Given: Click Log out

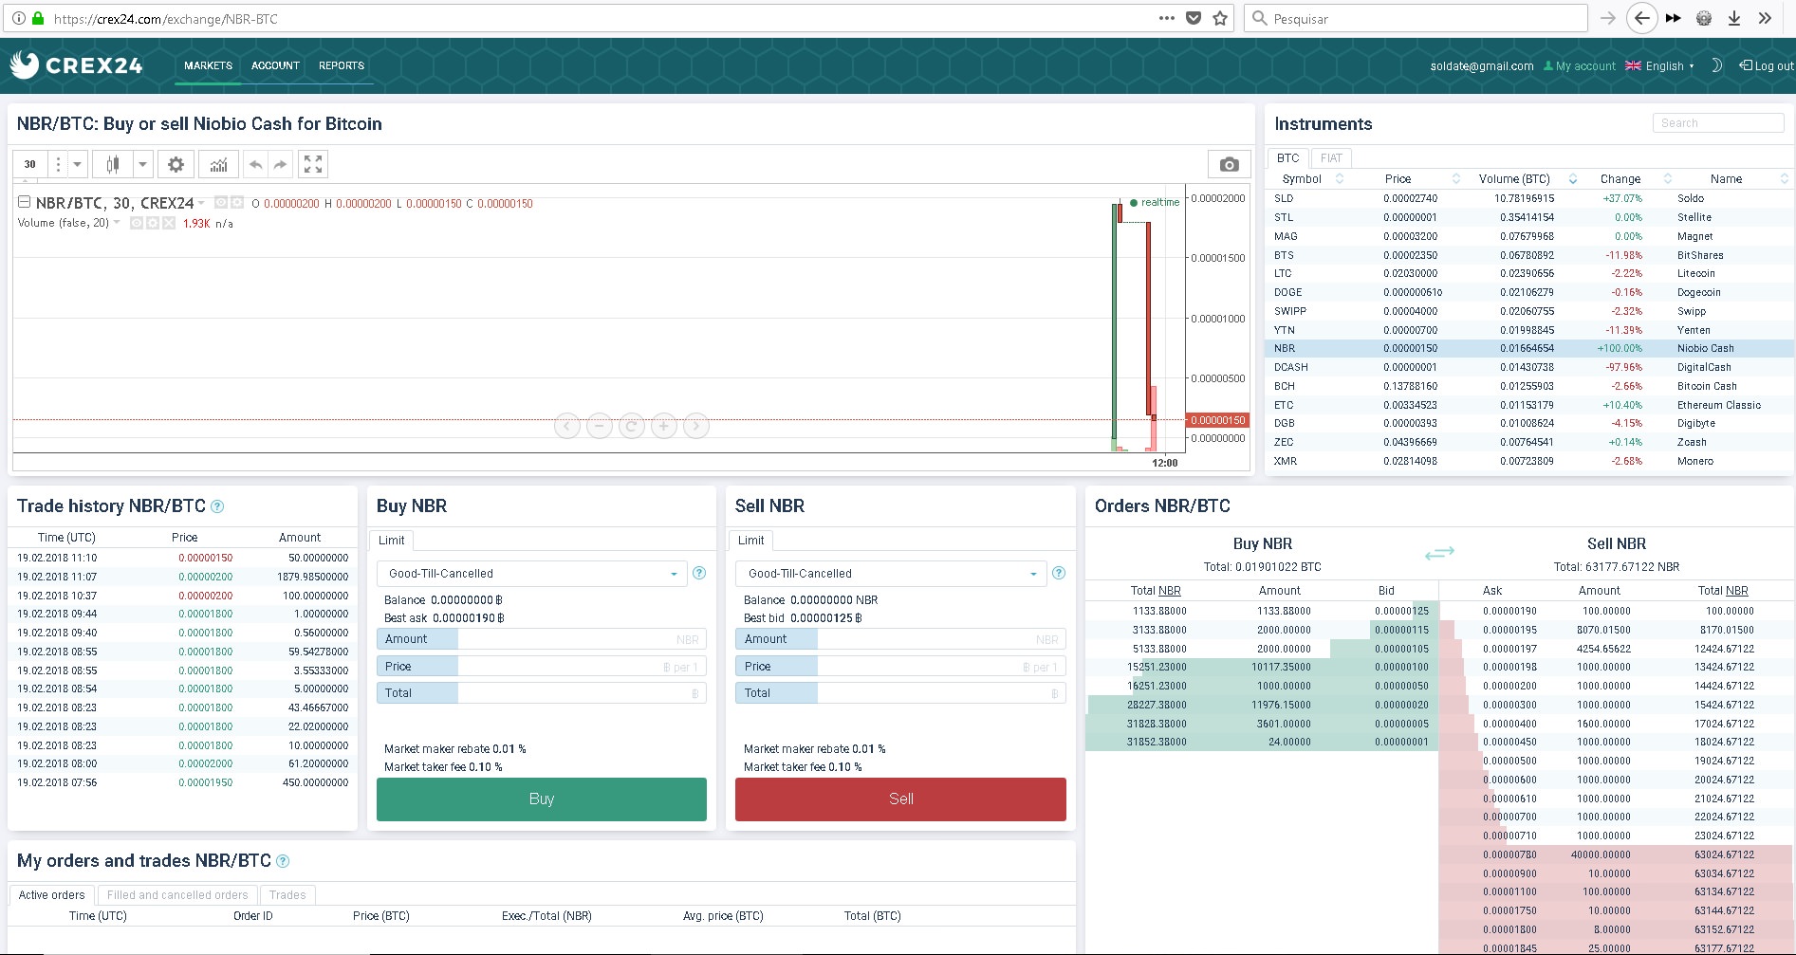Looking at the screenshot, I should [x=1767, y=65].
